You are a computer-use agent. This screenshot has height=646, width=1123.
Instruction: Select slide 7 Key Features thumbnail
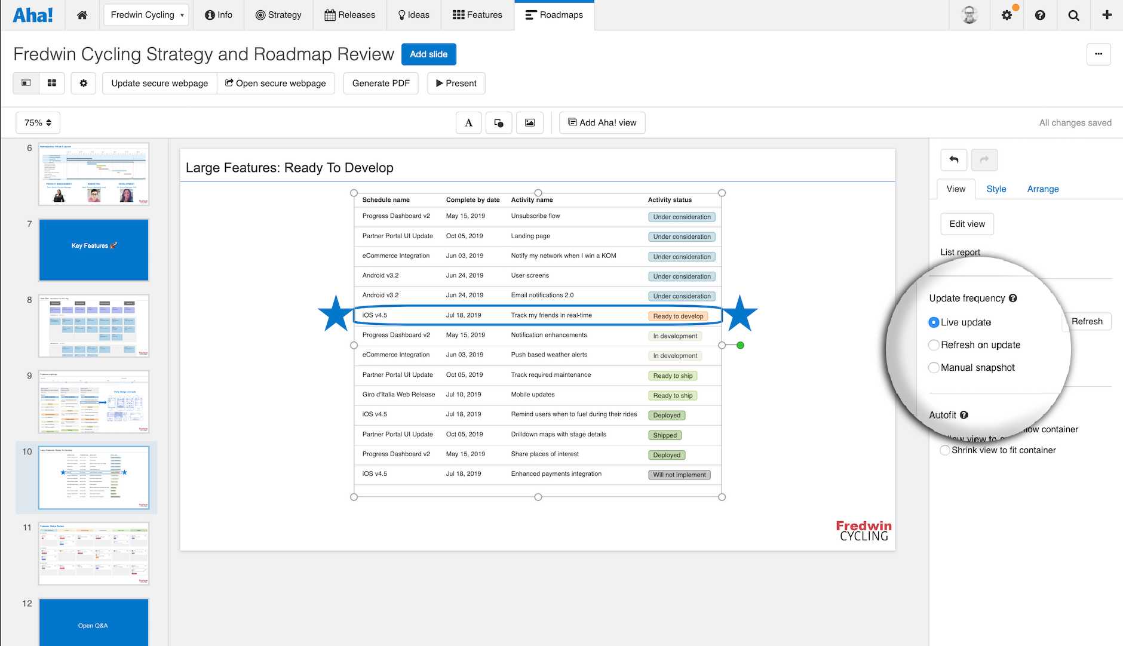[94, 250]
